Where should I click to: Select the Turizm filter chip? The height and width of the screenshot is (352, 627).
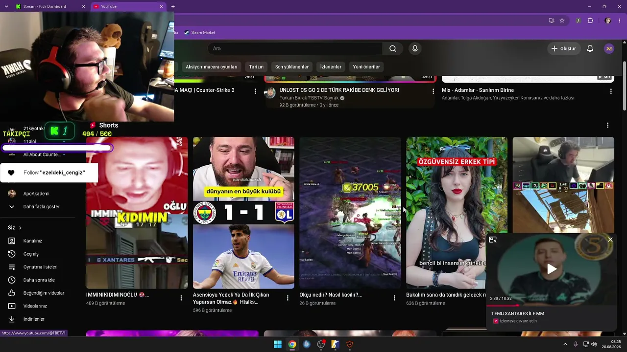pyautogui.click(x=256, y=67)
